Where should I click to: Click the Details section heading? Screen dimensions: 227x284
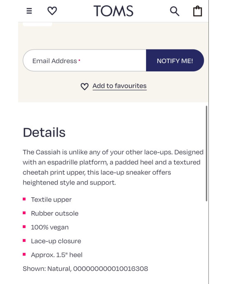[x=44, y=133]
